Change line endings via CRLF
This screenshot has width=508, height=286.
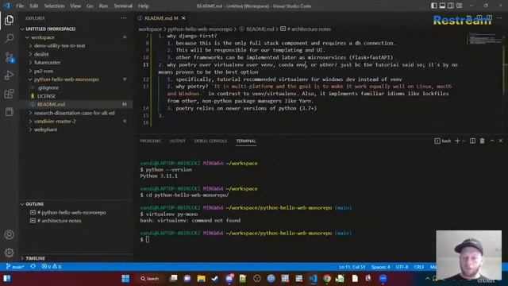click(419, 267)
